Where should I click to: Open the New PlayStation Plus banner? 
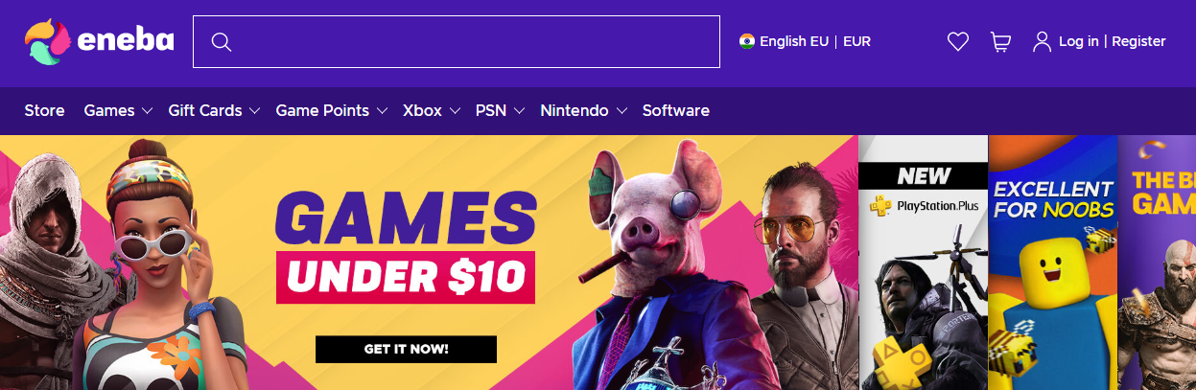[923, 263]
